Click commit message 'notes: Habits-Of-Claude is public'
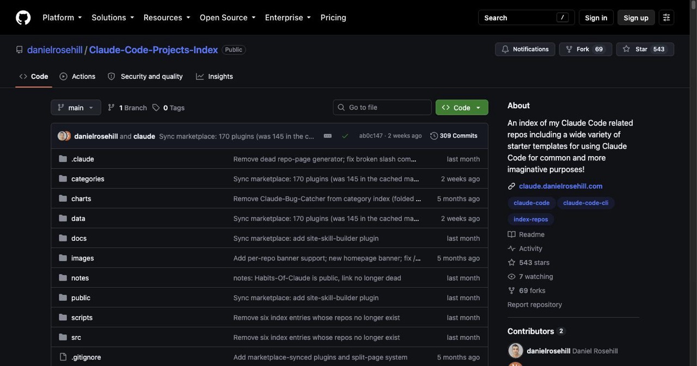Viewport: 697px width, 366px height. pyautogui.click(x=317, y=278)
